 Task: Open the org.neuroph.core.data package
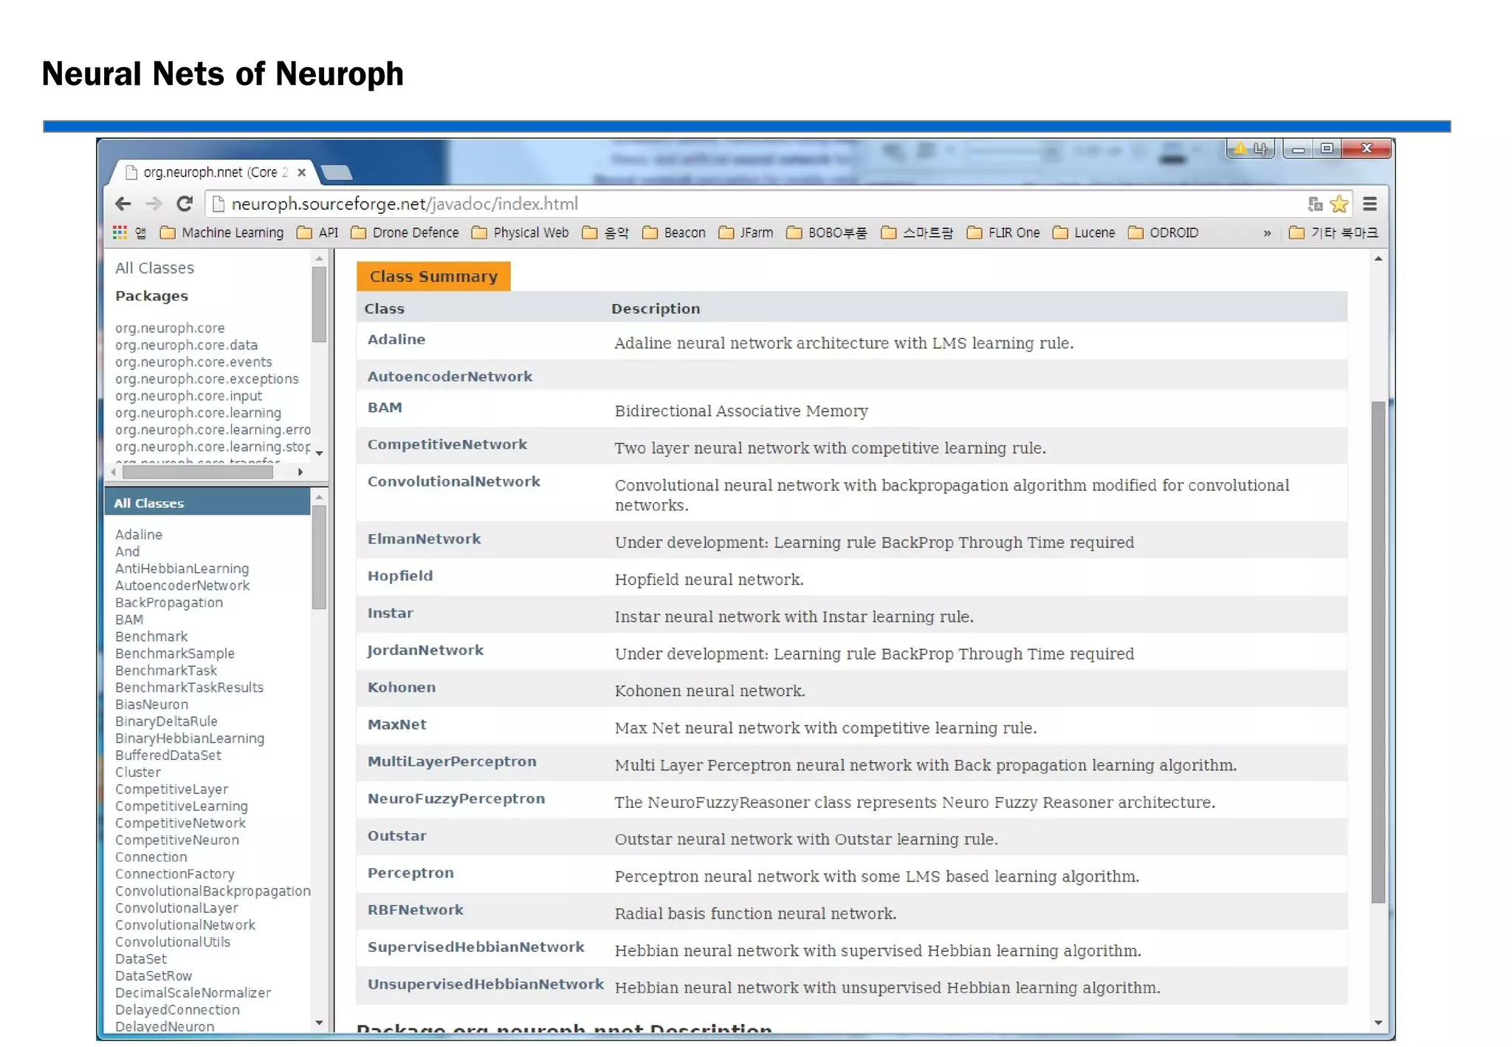pos(186,345)
